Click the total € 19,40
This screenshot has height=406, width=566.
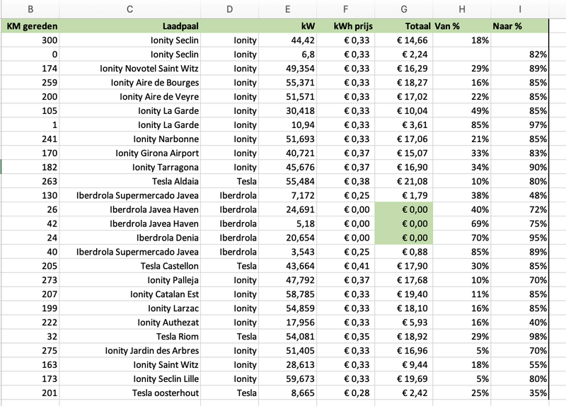[404, 294]
